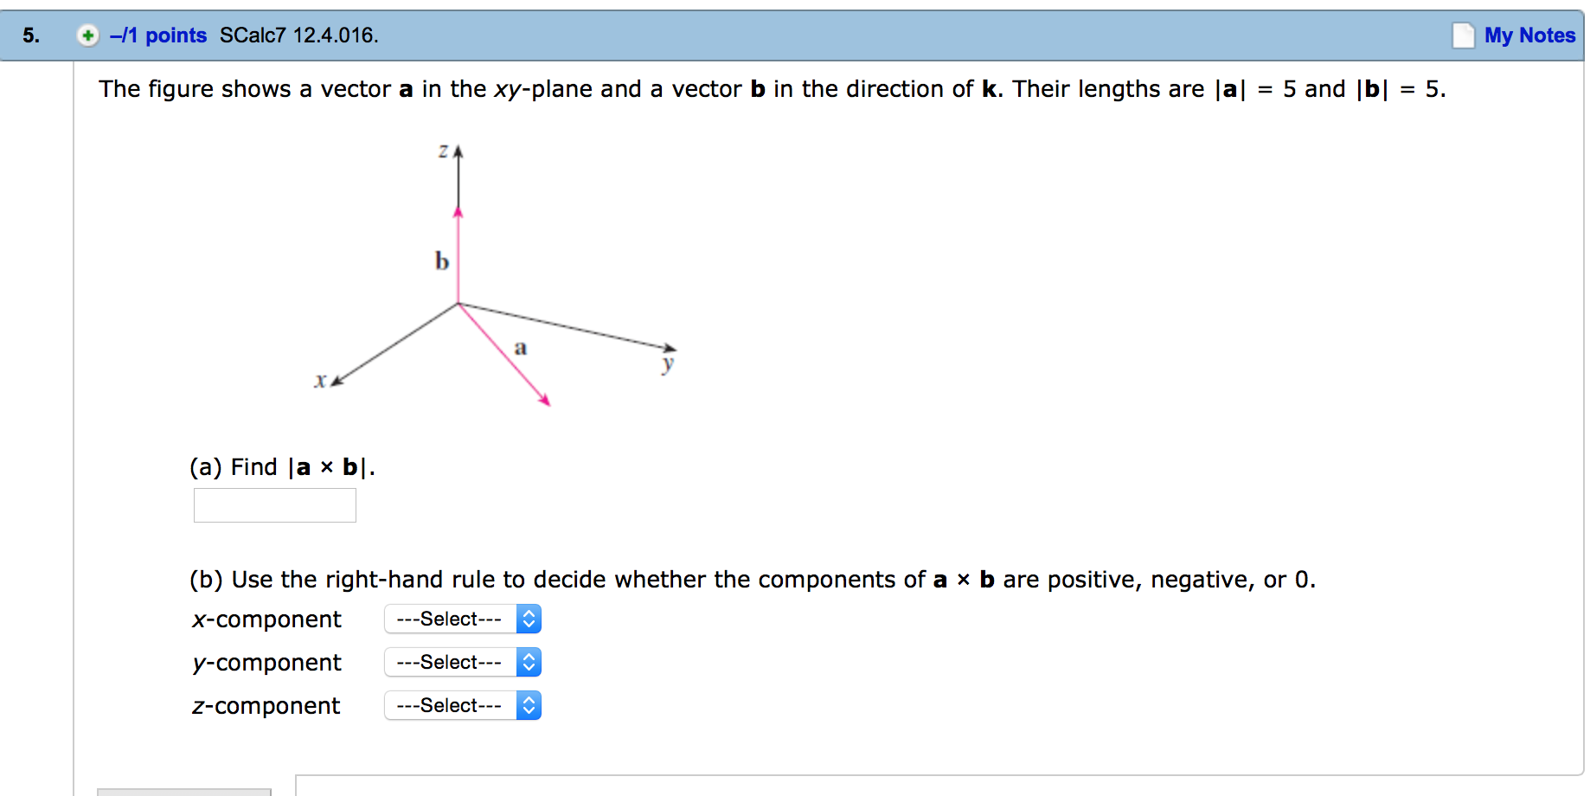Viewport: 1590px width, 796px height.
Task: Click question number 5 in header
Action: pos(31,35)
